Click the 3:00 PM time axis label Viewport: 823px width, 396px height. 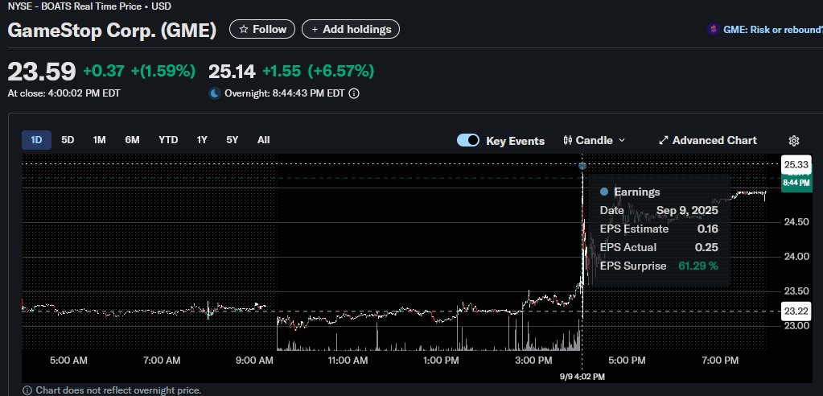[533, 361]
